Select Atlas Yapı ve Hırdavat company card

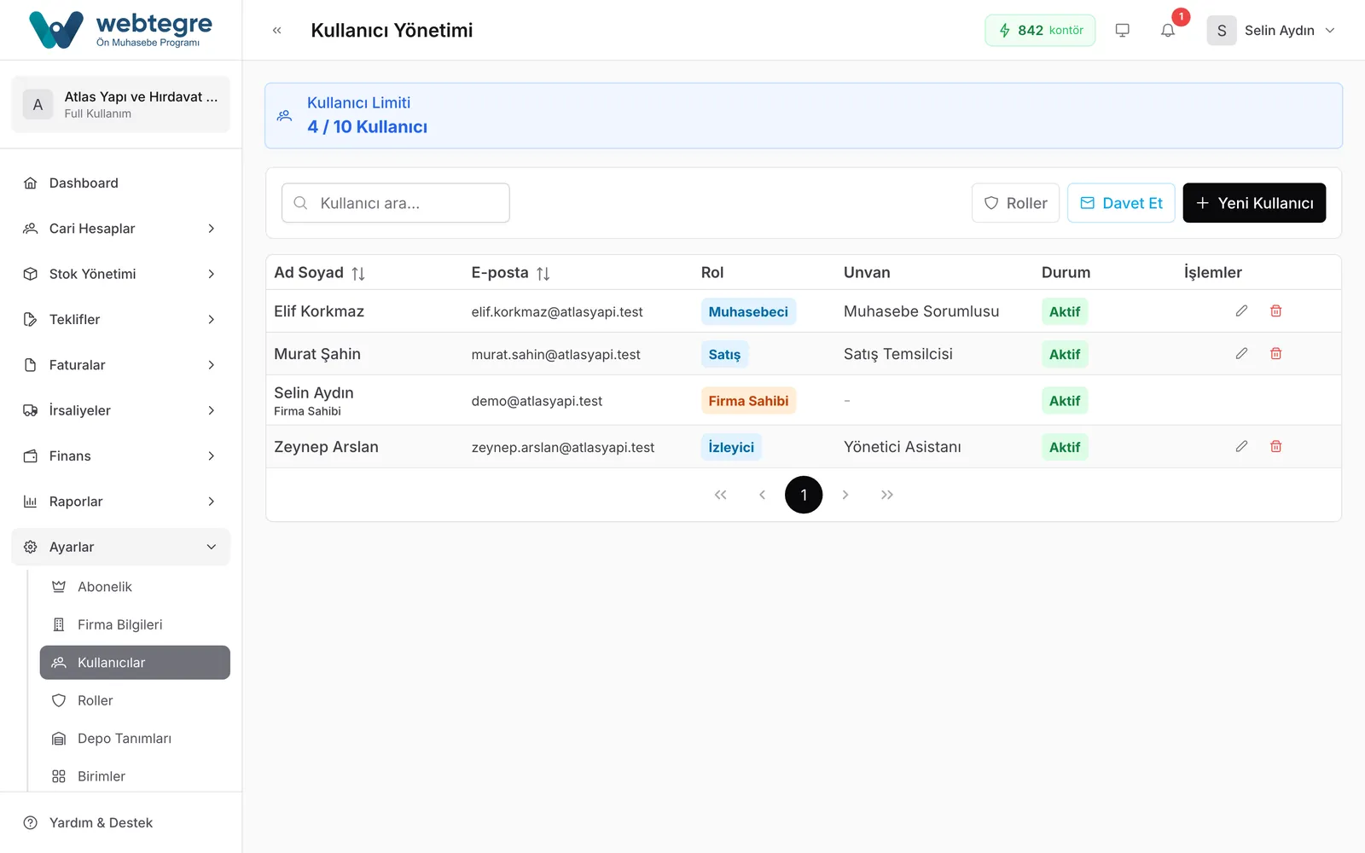(121, 104)
